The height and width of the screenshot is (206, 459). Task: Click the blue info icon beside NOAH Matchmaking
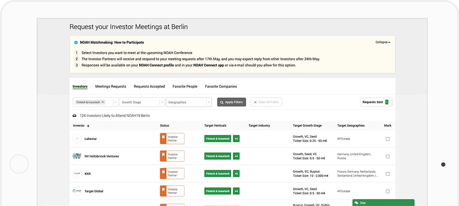(x=76, y=42)
